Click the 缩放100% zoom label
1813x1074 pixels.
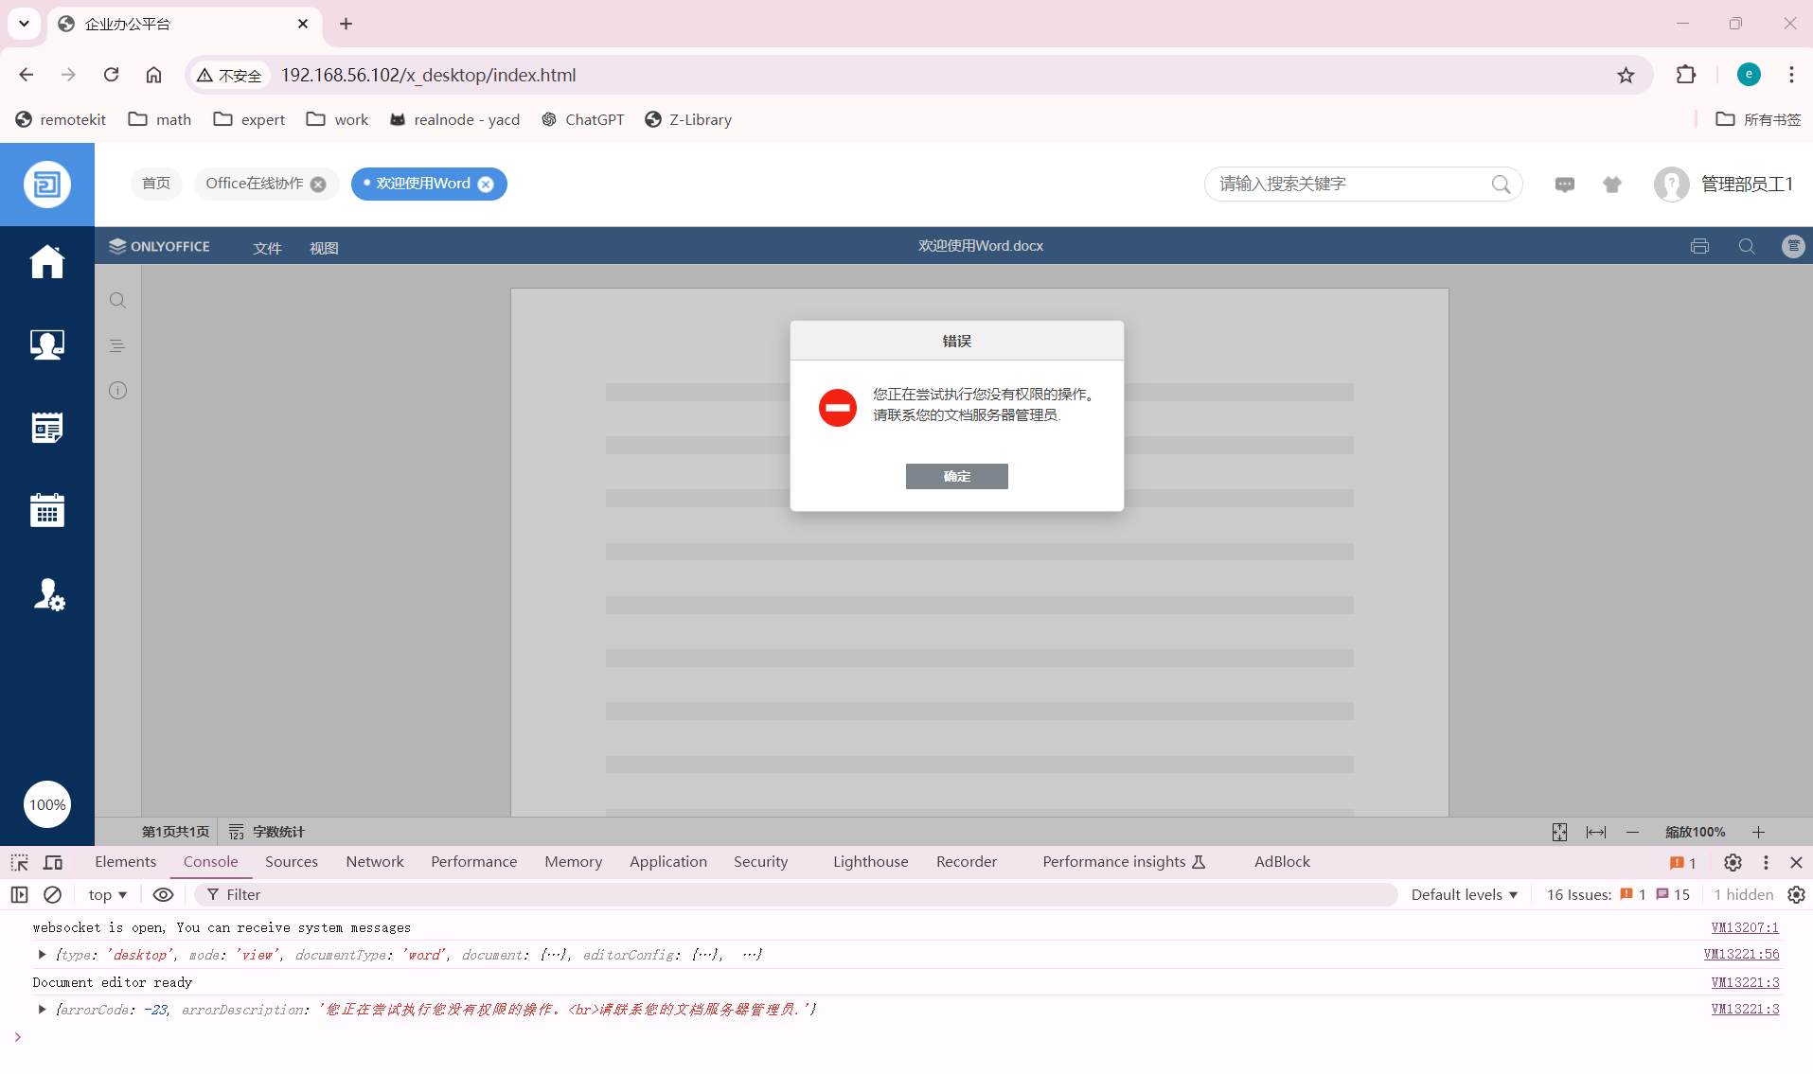coord(1695,832)
